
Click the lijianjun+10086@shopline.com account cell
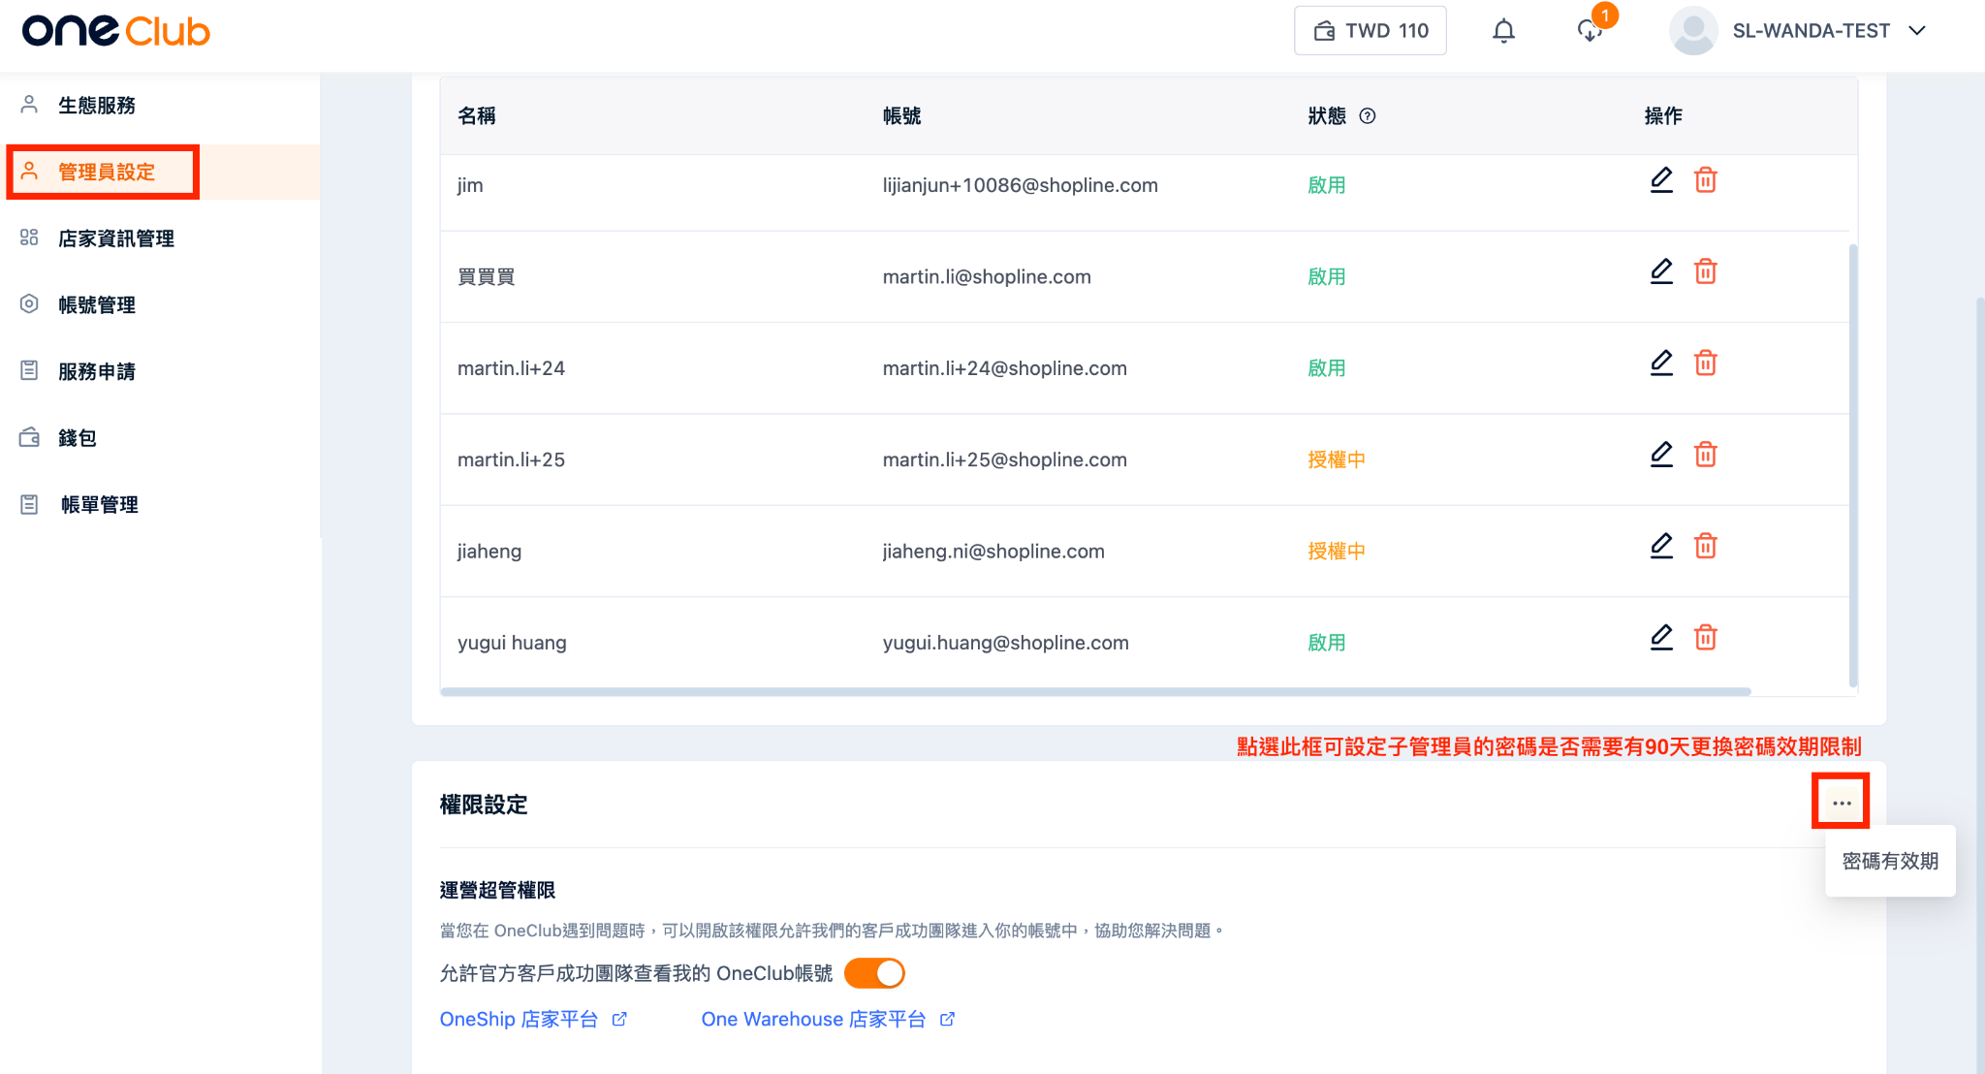click(1021, 185)
